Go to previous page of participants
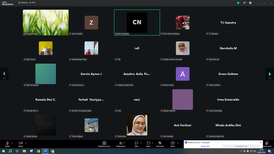 pos(4,74)
